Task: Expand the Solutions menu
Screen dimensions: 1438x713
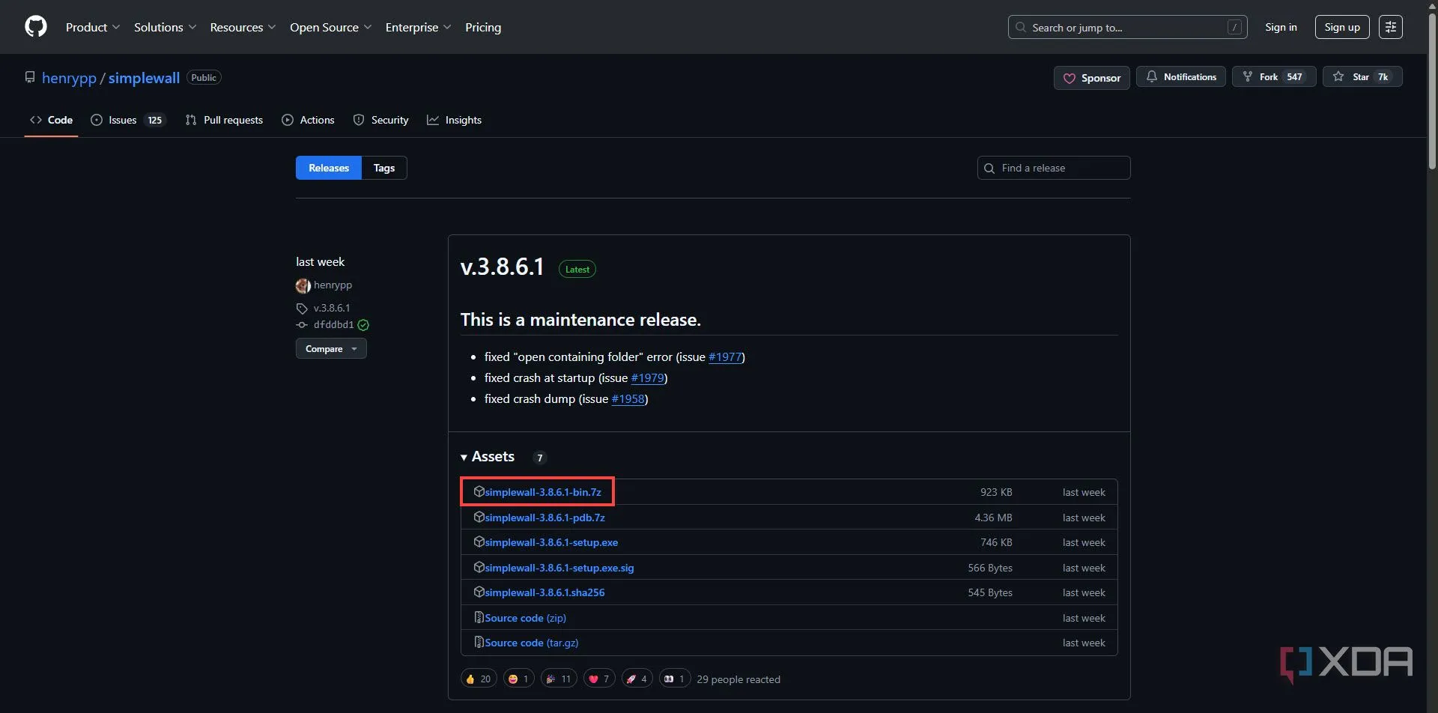Action: pos(166,27)
